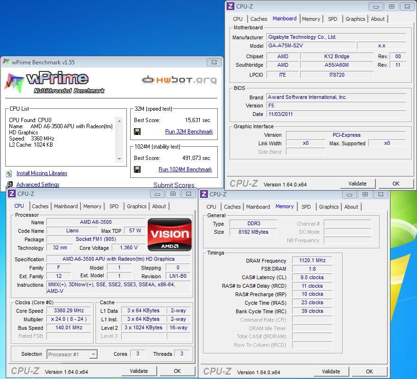Open the CPU tab in Mainboard window
The image size is (417, 379).
click(x=238, y=19)
